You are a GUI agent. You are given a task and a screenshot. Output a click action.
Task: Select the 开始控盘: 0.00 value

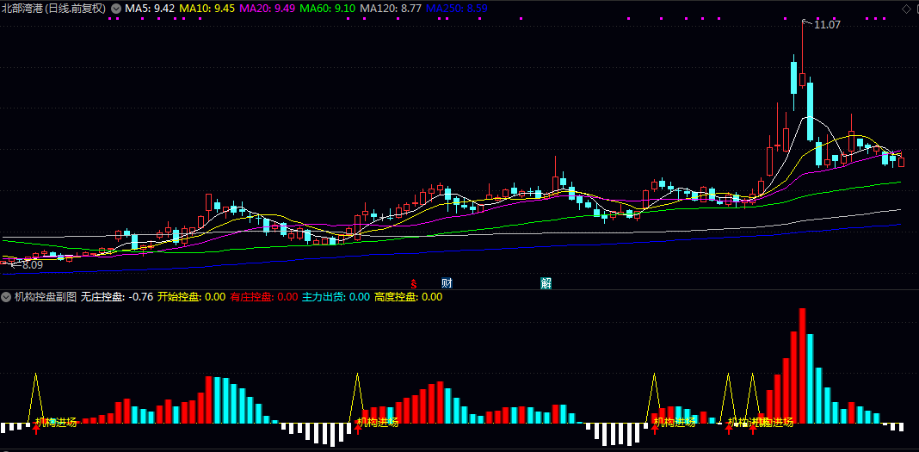coord(192,297)
